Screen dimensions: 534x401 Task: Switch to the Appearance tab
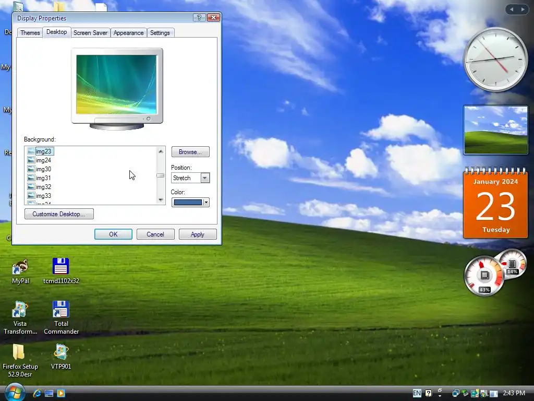click(x=128, y=33)
